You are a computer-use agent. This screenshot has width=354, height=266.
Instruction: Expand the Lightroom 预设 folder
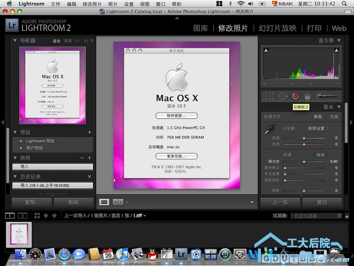point(21,141)
